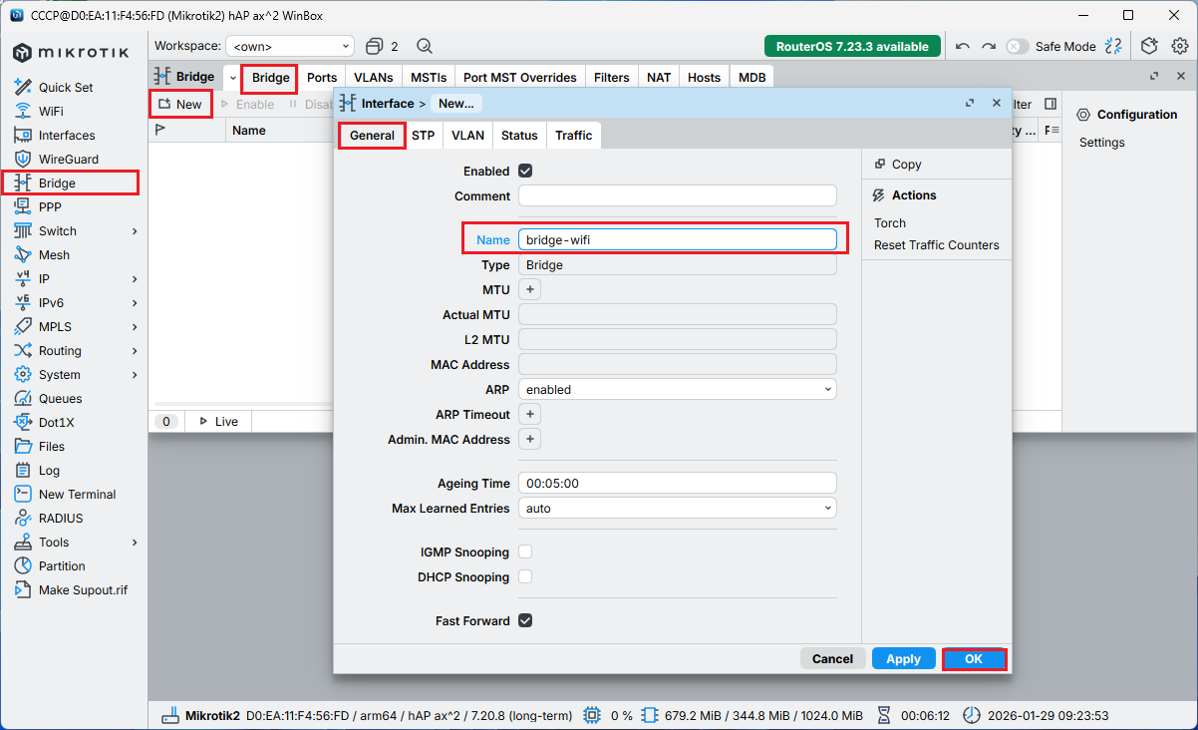Open PPP in sidebar
This screenshot has width=1198, height=730.
50,207
